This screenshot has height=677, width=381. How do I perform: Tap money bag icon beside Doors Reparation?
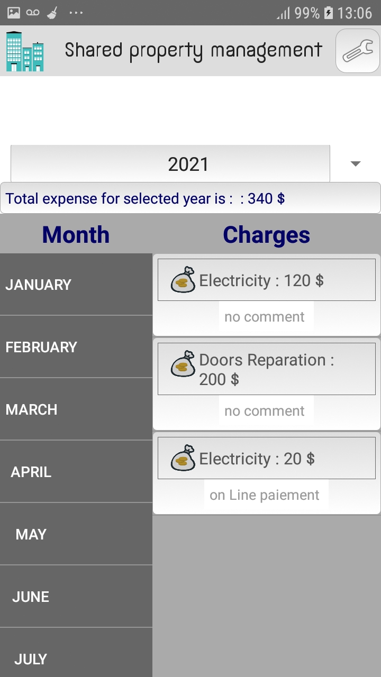183,364
